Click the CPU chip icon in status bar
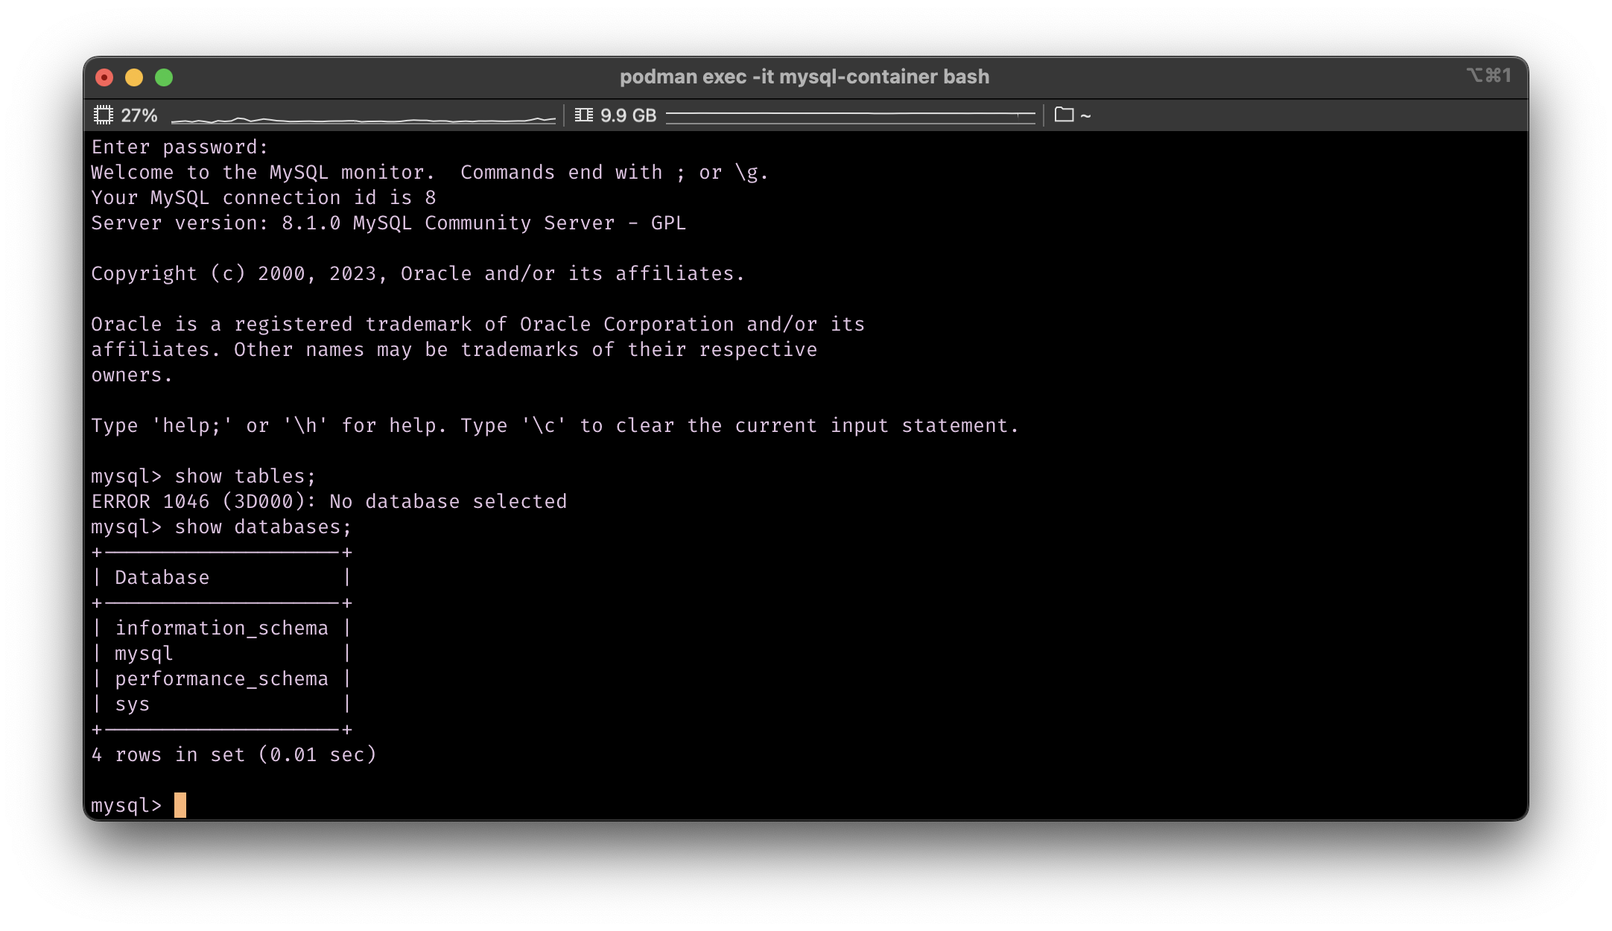Screen dimensions: 1612x931 click(x=103, y=115)
